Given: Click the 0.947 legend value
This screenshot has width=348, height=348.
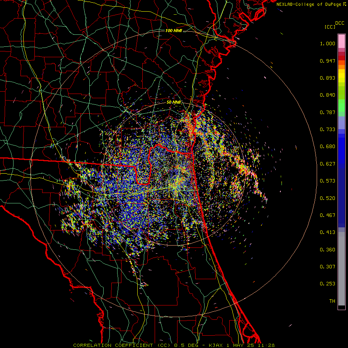Looking at the screenshot, I should point(328,61).
